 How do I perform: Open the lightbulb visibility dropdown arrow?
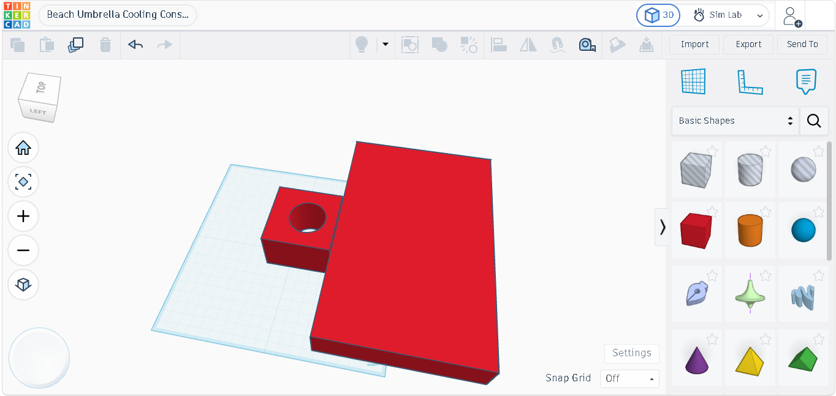point(386,44)
